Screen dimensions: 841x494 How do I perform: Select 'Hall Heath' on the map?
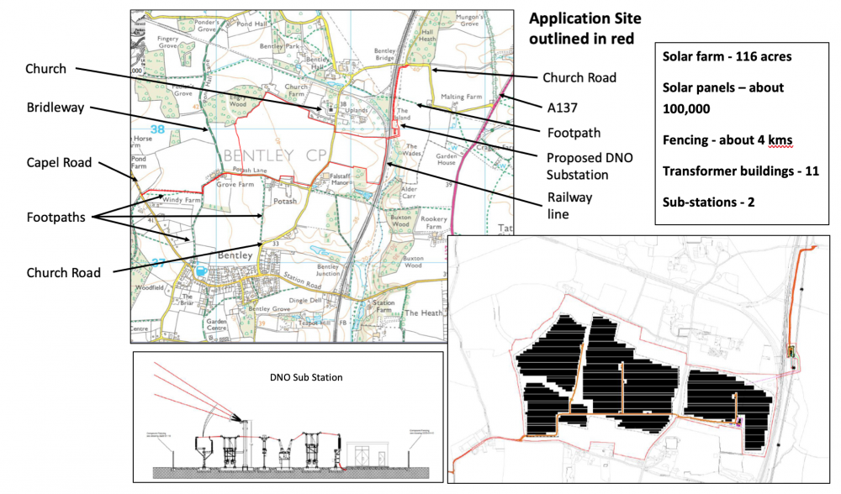pyautogui.click(x=427, y=35)
